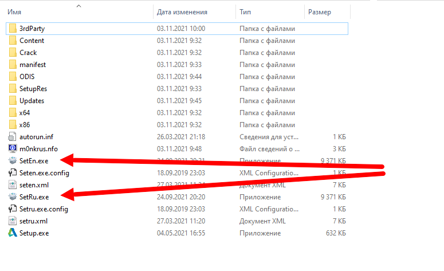The width and height of the screenshot is (444, 271).
Task: Select the Seten.exe.config file icon
Action: (13, 172)
